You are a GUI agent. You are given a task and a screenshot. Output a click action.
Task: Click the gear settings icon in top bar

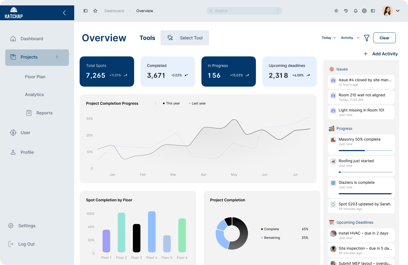click(x=364, y=11)
